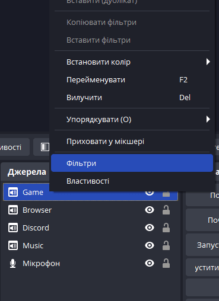The image size is (219, 301).
Task: Hide the Discord source with eye icon
Action: coord(150,228)
